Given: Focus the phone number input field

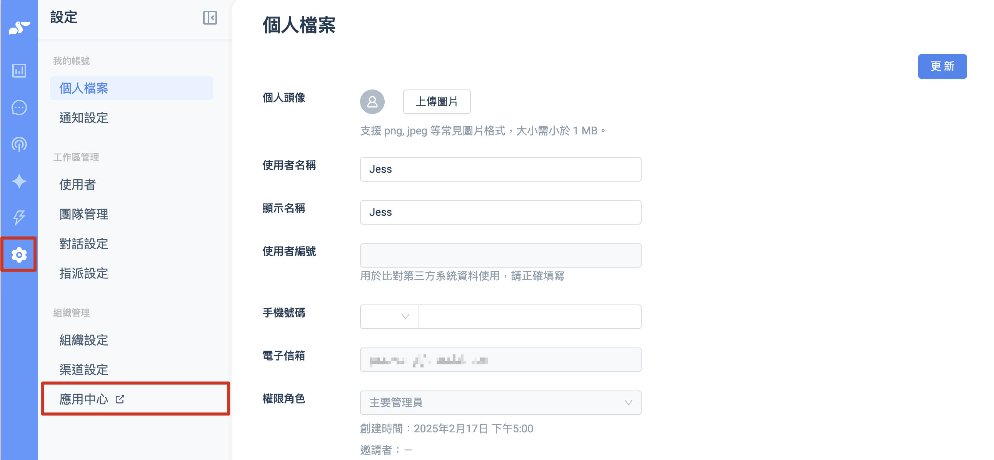Looking at the screenshot, I should click(x=530, y=317).
